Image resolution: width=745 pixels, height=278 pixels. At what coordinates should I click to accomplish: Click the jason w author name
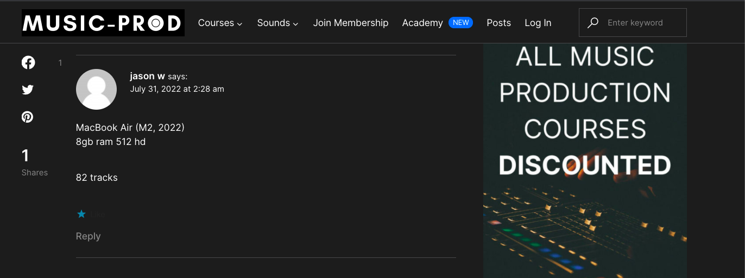coord(147,76)
